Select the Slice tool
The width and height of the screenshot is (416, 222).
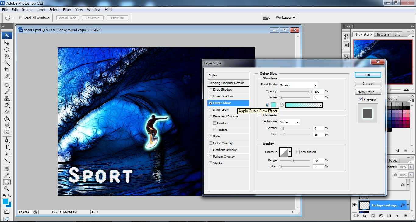tap(7, 76)
